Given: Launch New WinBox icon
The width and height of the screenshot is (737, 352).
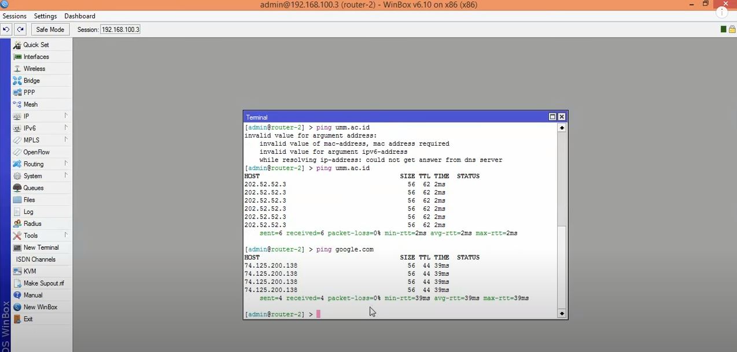Looking at the screenshot, I should (x=17, y=307).
